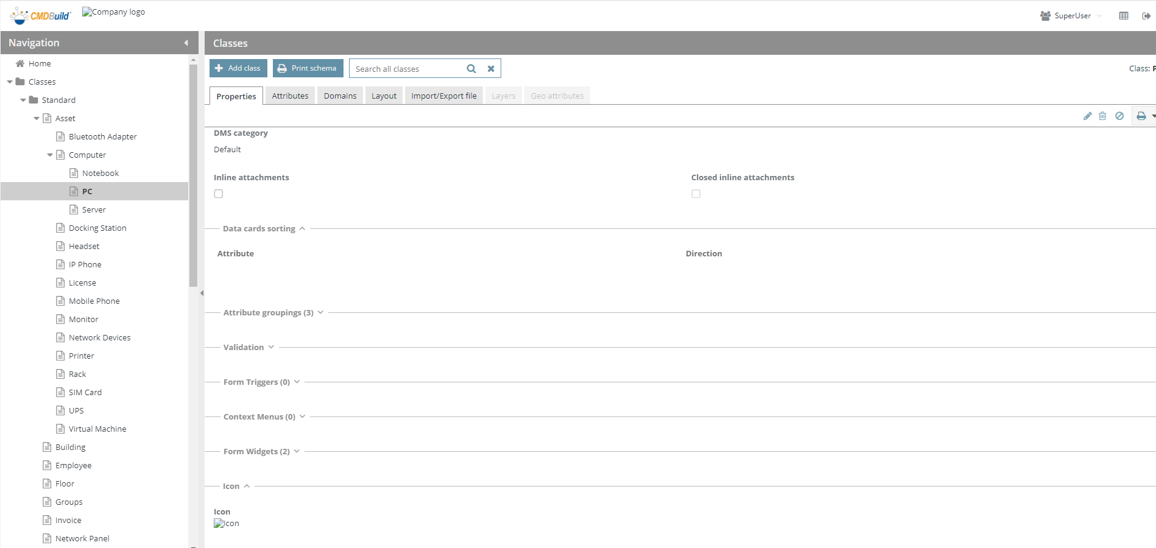Collapse the Standard folder
Viewport: 1156px width, 548px height.
pos(23,100)
